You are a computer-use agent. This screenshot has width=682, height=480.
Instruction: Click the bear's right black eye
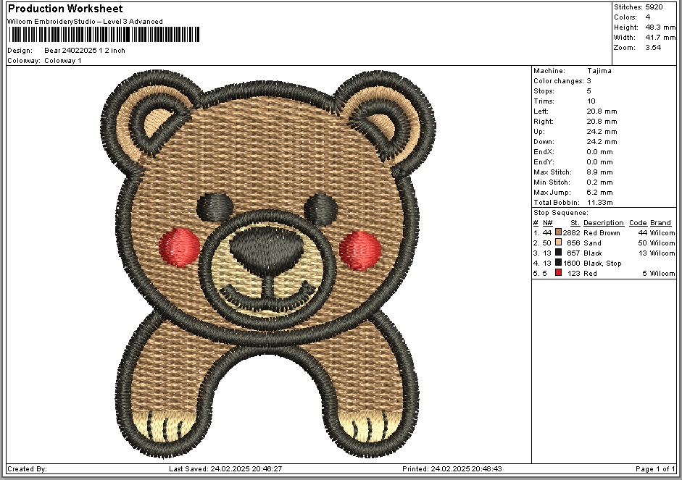point(322,209)
